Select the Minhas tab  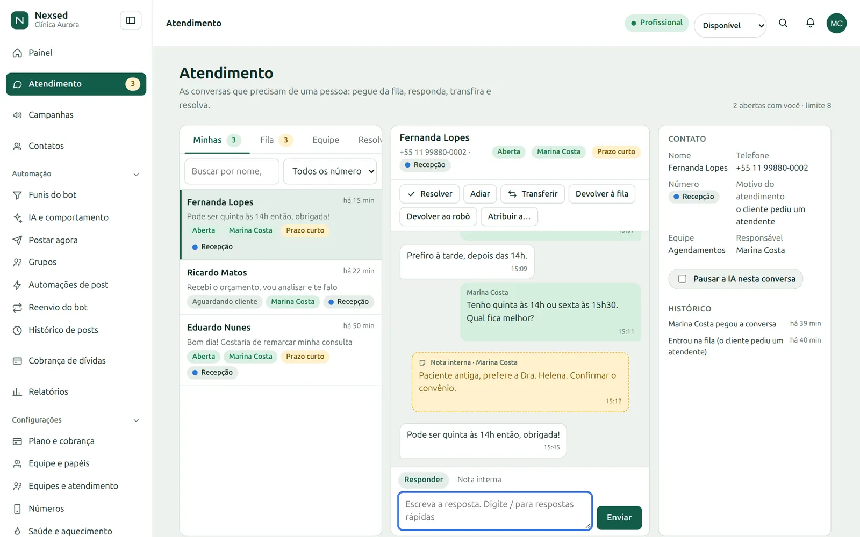[x=217, y=140]
